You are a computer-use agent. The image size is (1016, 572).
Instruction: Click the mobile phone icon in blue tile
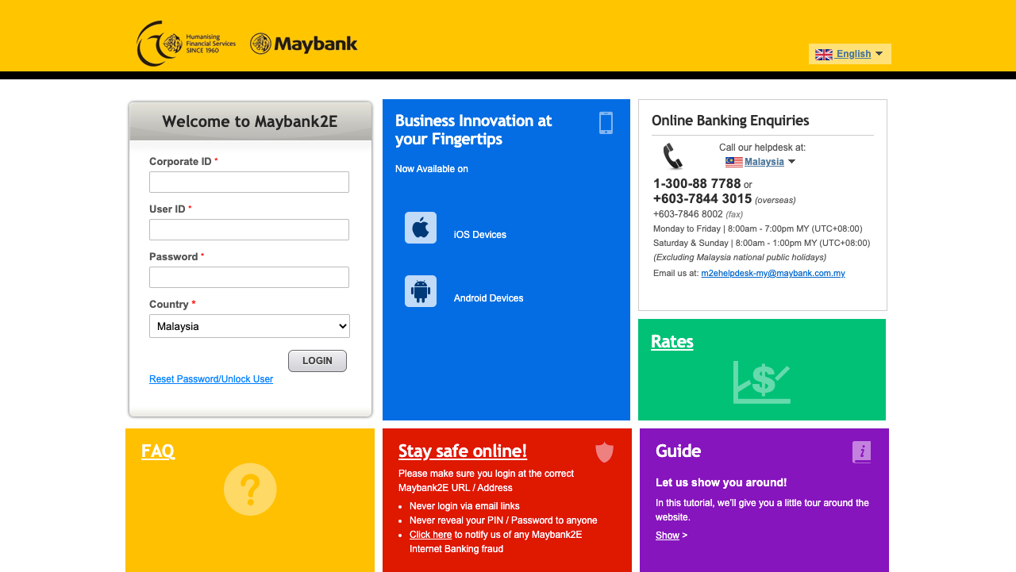coord(606,123)
